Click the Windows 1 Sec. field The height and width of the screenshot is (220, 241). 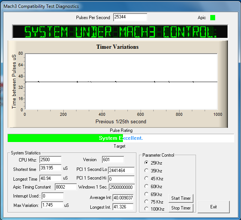pos(122,187)
